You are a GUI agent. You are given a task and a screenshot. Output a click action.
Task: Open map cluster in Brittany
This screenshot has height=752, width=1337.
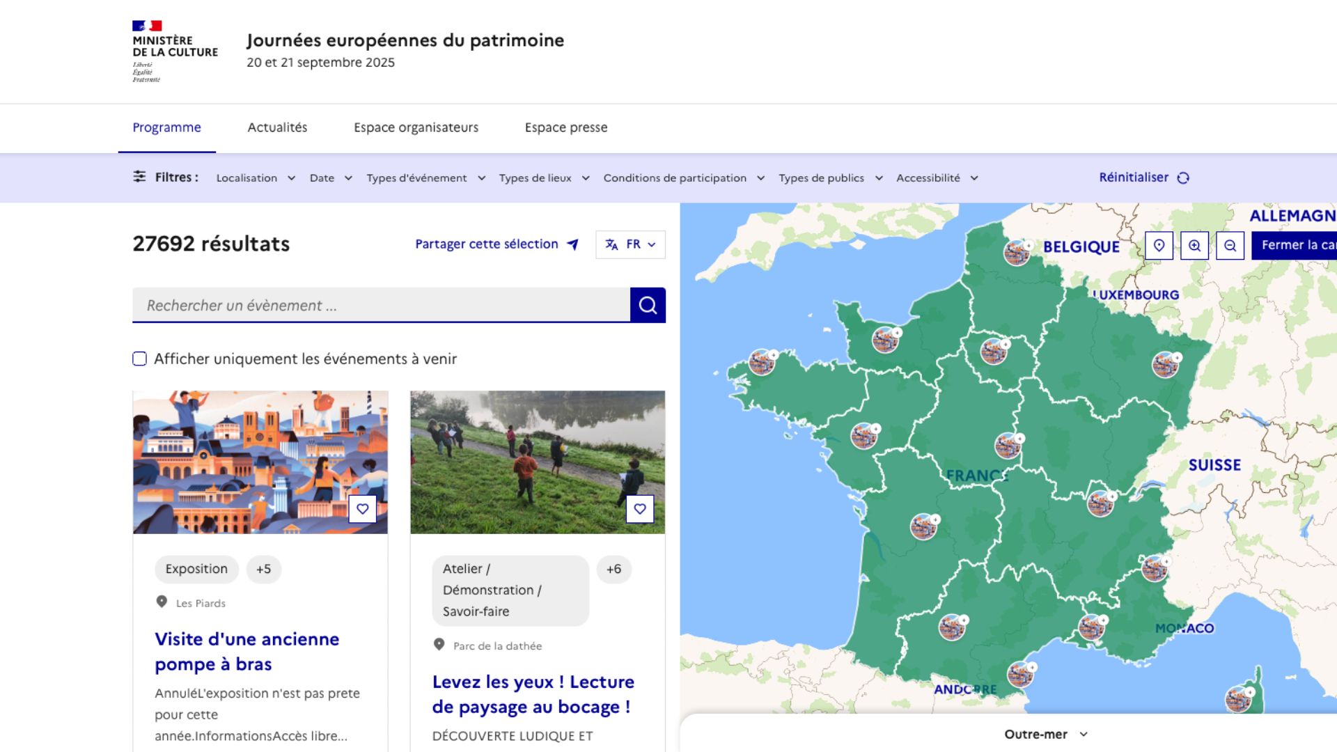click(x=762, y=362)
